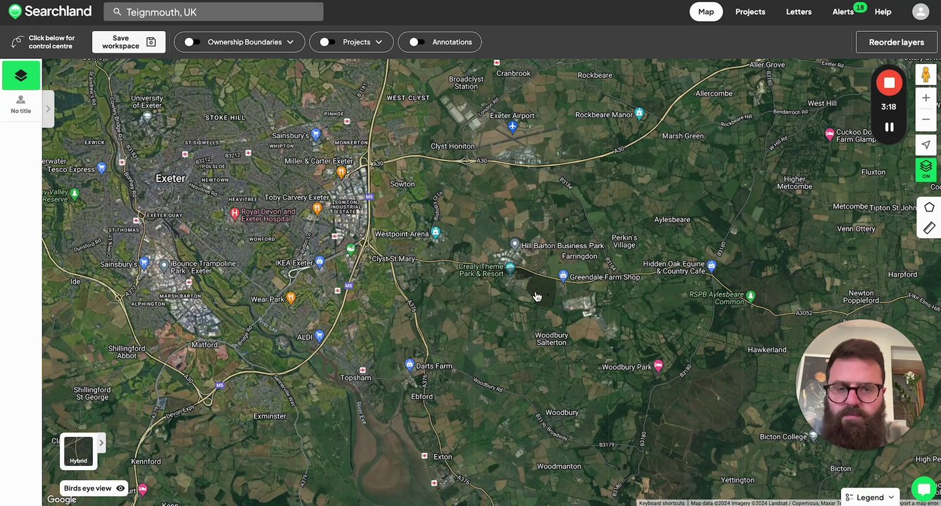Stop the screen recording
The width and height of the screenshot is (941, 506).
[889, 83]
